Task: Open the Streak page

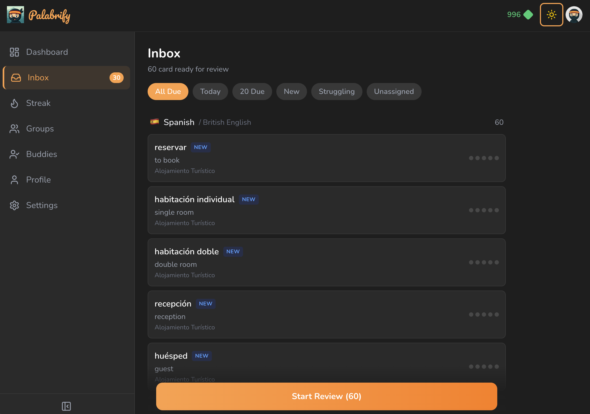Action: point(66,103)
